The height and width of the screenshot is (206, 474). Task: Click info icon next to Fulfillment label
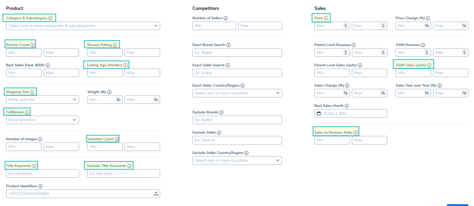[x=27, y=112]
